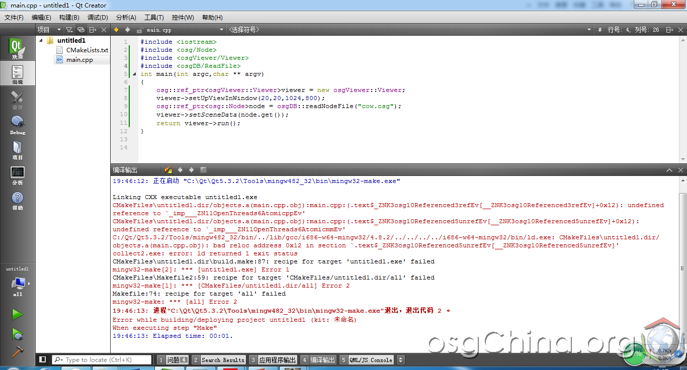Switch to Edit (编辑) mode
Viewport: 687px width, 370px height.
point(18,74)
